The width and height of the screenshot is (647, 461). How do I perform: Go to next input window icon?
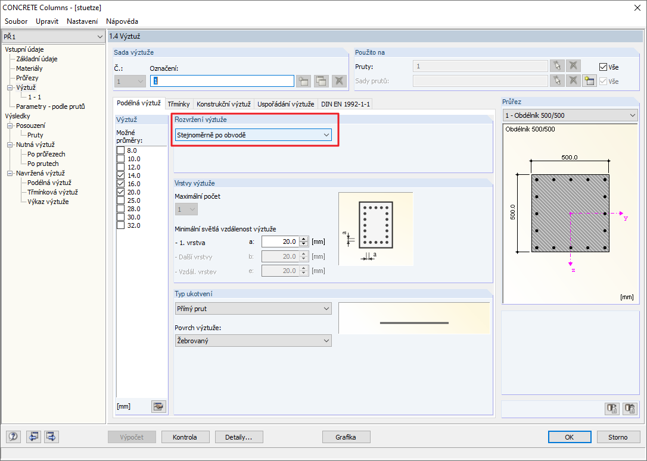coord(51,436)
